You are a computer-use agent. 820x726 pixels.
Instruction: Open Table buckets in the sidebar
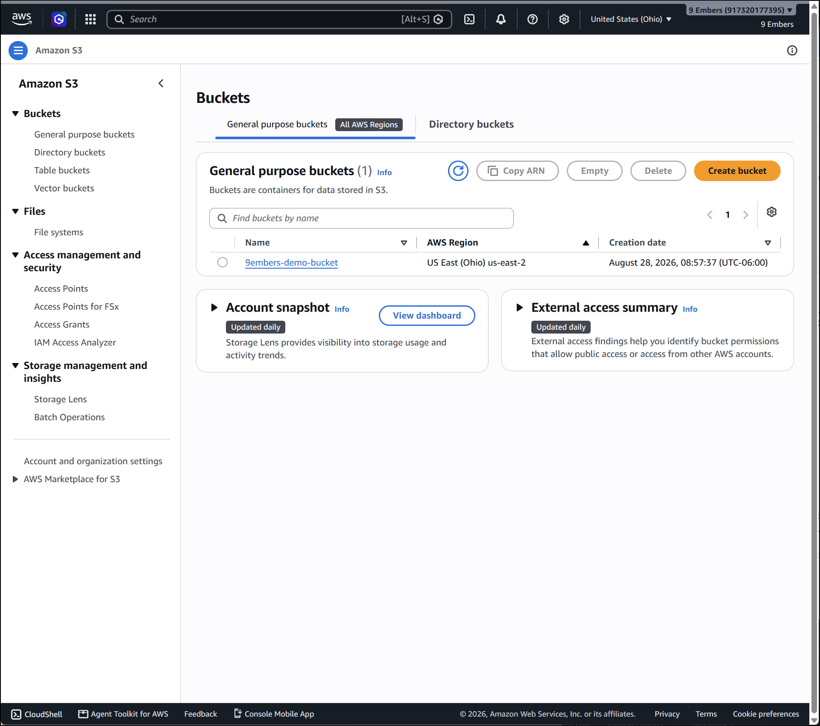click(62, 170)
